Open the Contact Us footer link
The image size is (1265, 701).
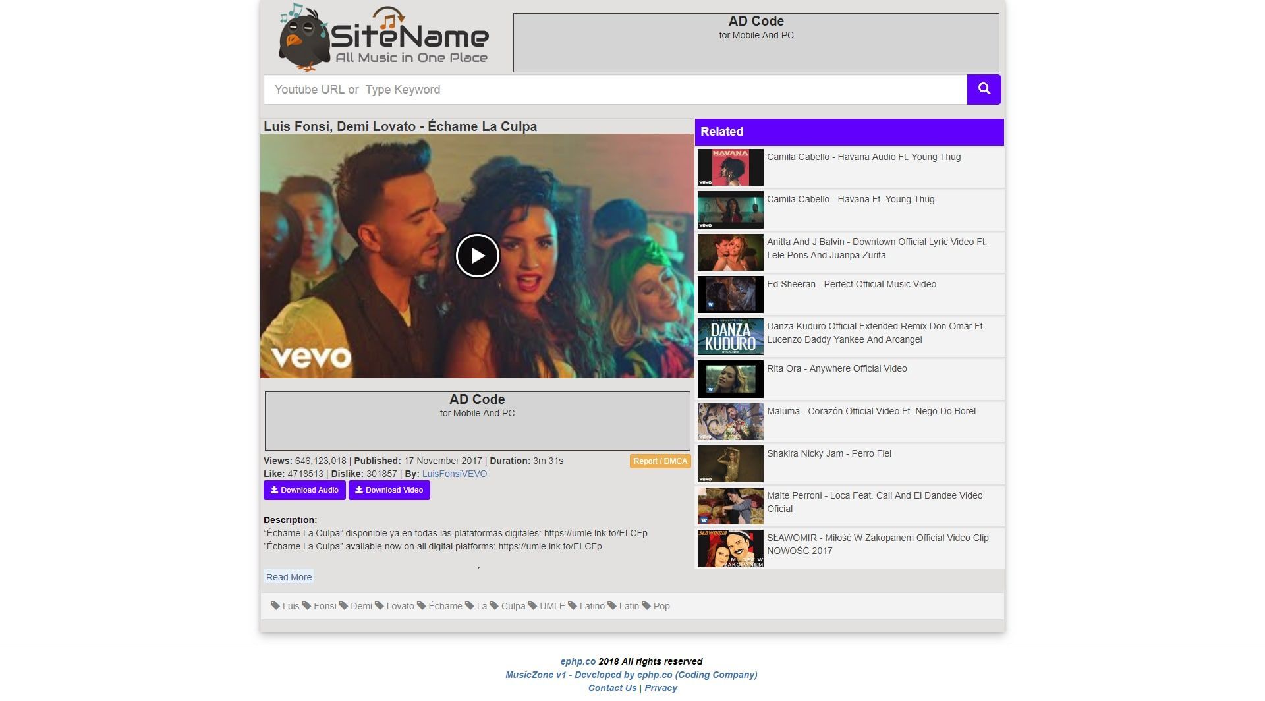click(612, 688)
